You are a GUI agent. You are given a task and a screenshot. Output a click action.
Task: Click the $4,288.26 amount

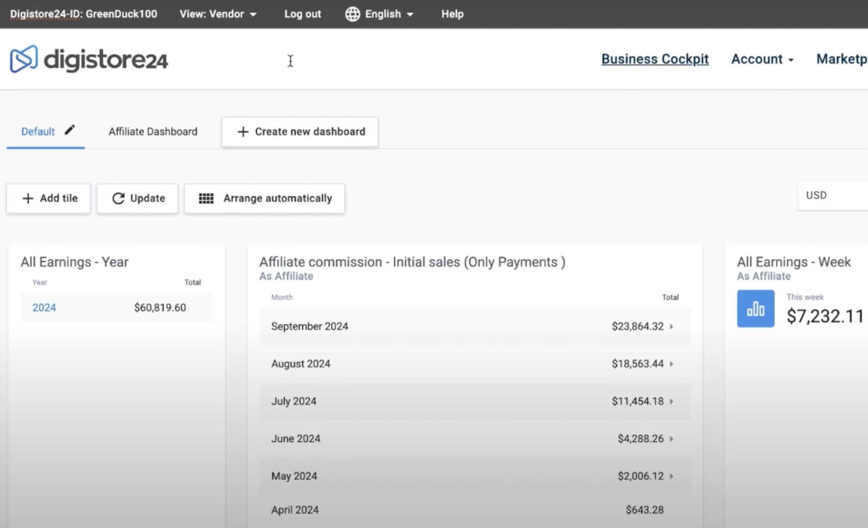pyautogui.click(x=641, y=439)
